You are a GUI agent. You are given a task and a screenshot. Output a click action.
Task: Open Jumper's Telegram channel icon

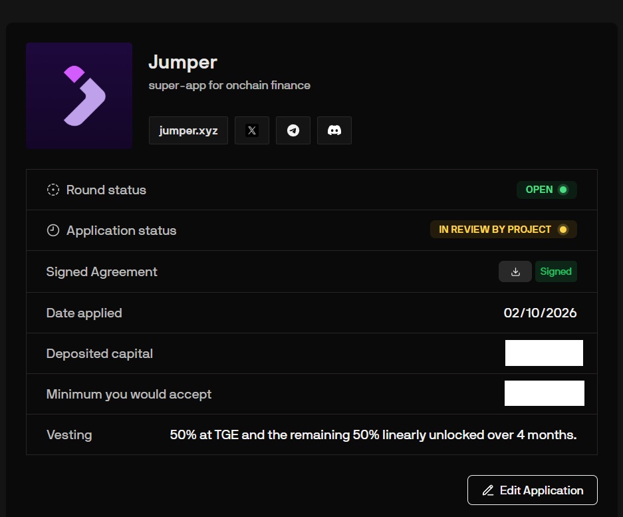click(x=293, y=130)
